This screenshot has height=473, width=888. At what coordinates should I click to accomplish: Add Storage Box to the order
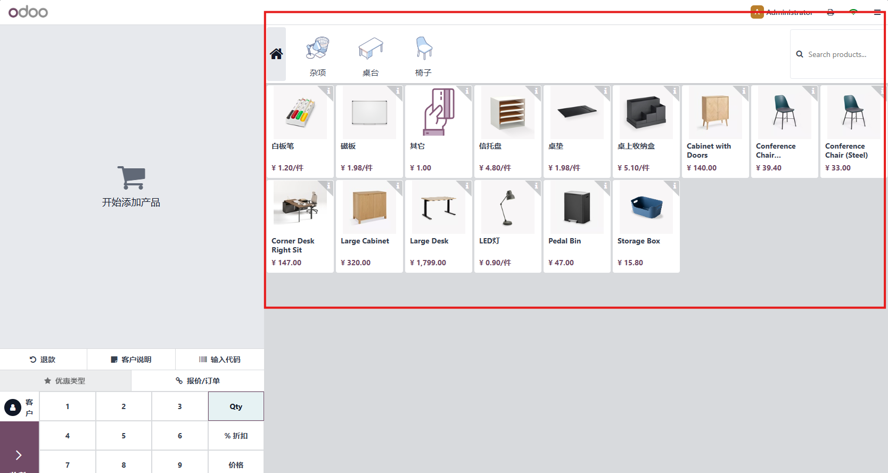pos(646,226)
